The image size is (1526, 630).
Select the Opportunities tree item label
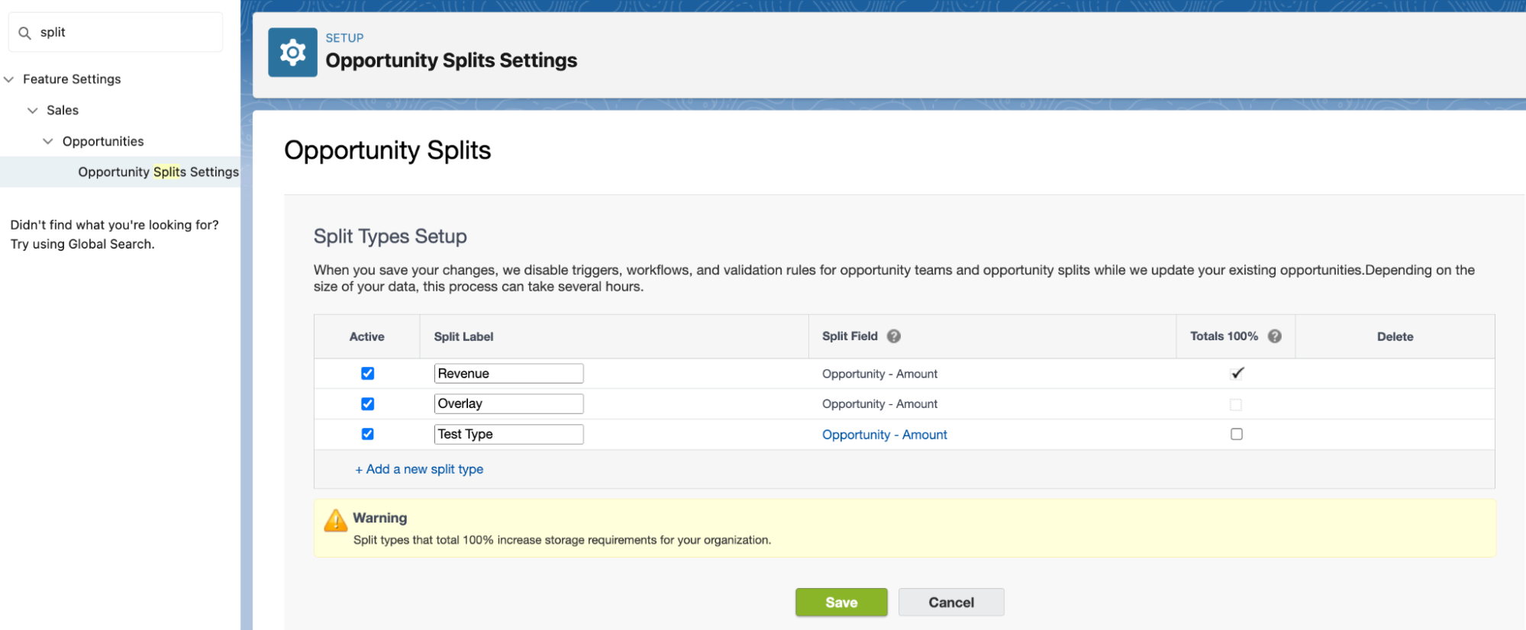[x=103, y=141]
